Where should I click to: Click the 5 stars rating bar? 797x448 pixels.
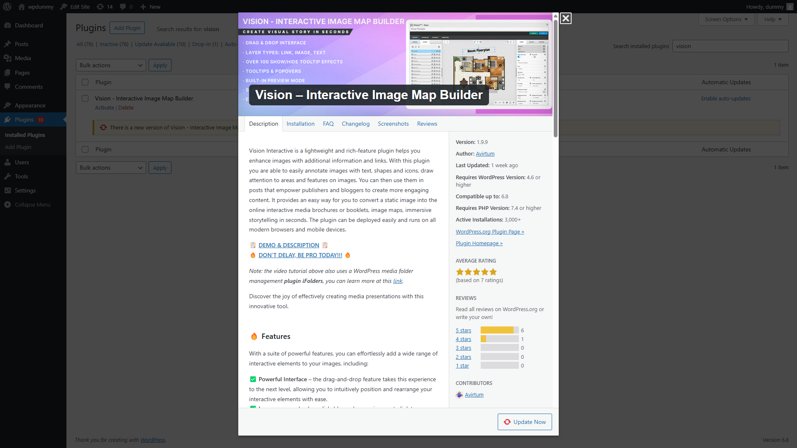pos(500,330)
